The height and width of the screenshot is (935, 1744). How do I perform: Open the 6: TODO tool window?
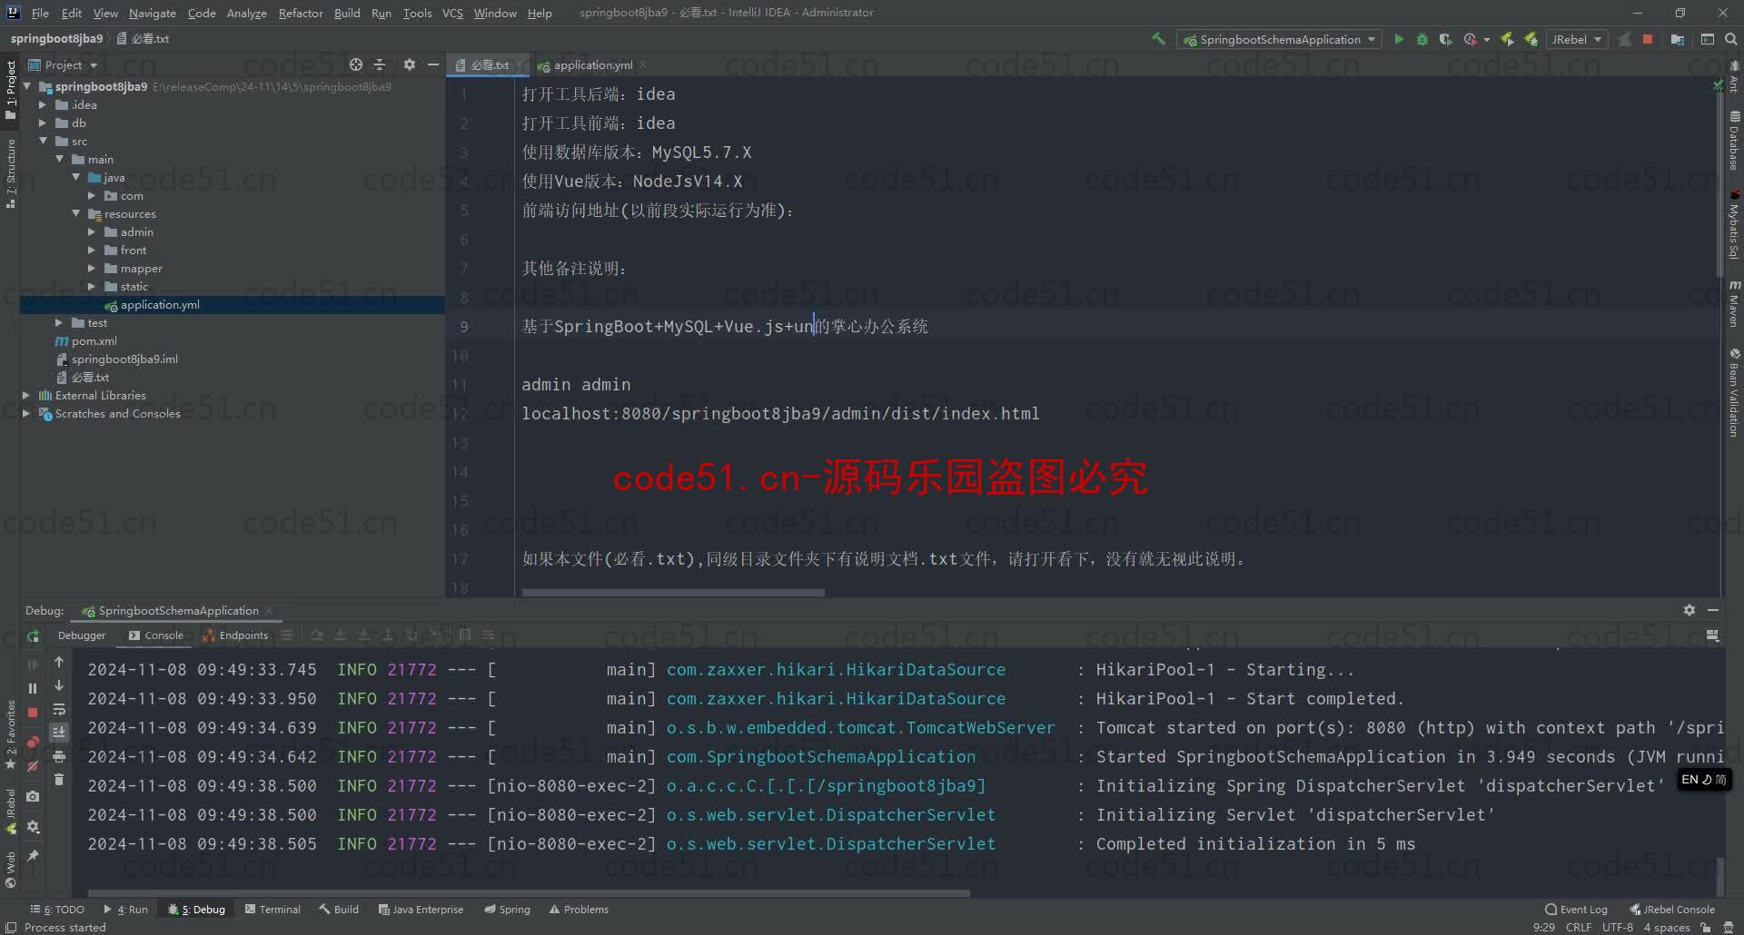(x=57, y=909)
